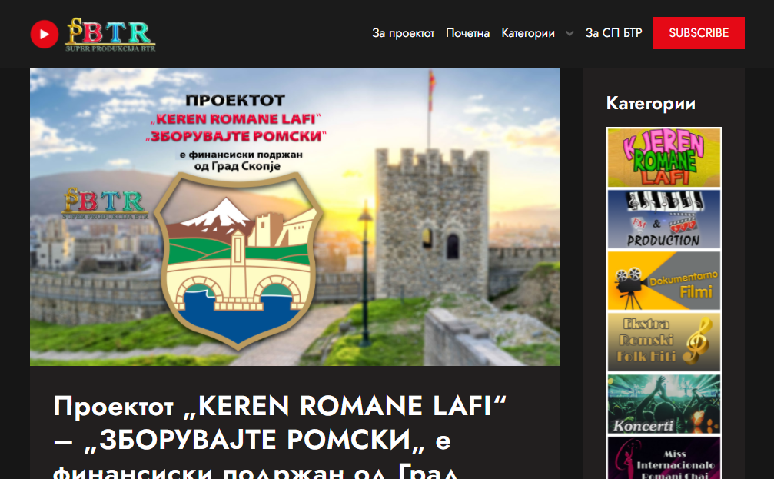This screenshot has width=774, height=479.
Task: Open the Production category with piano keys
Action: click(x=663, y=219)
